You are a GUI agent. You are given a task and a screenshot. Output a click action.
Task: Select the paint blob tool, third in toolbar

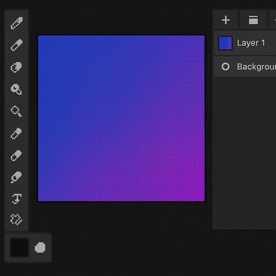[x=16, y=67]
